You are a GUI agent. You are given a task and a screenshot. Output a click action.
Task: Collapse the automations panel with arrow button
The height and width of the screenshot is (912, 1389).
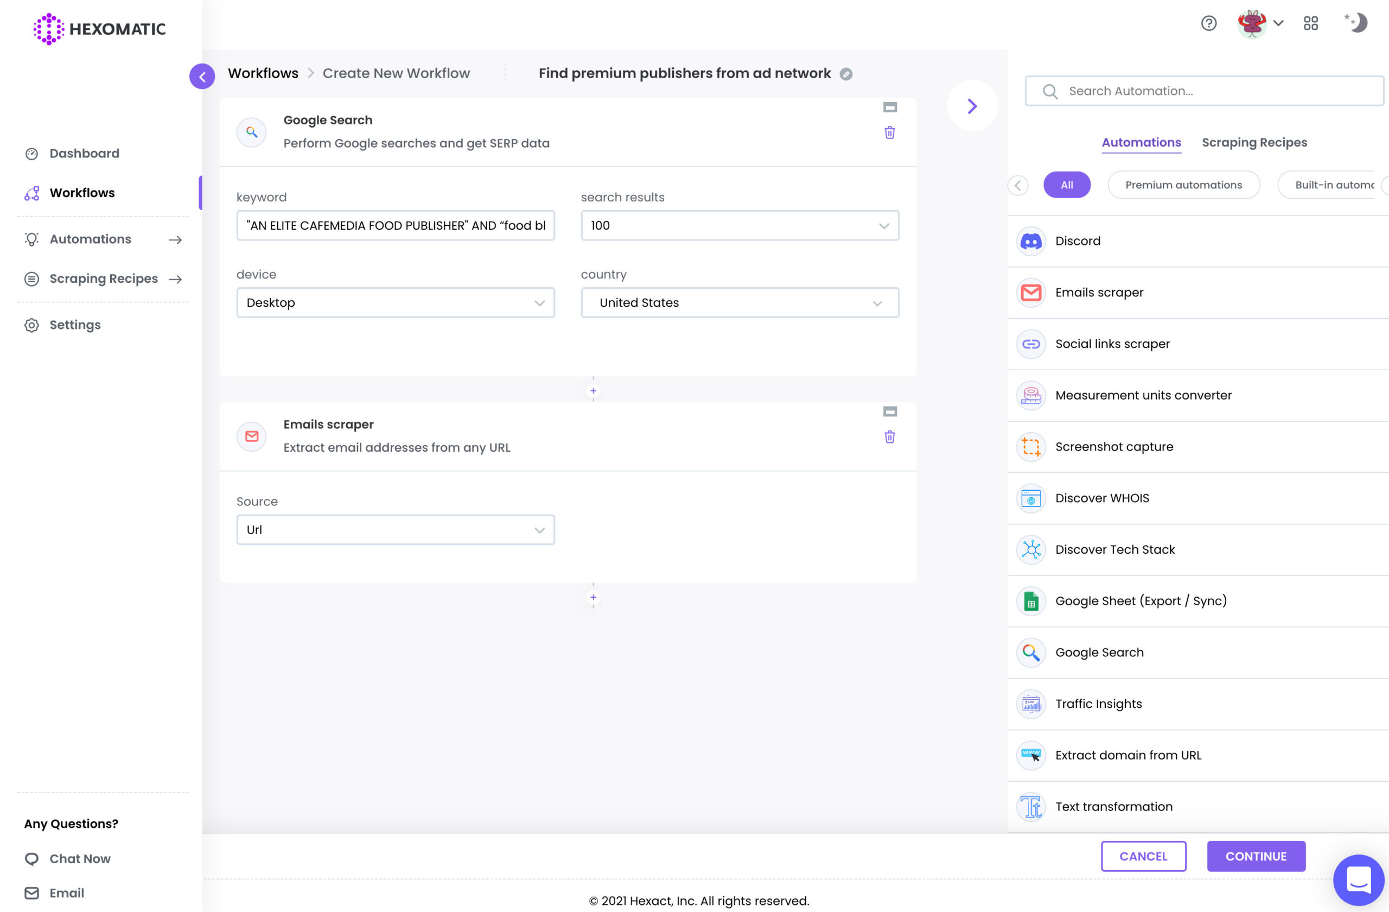point(972,106)
